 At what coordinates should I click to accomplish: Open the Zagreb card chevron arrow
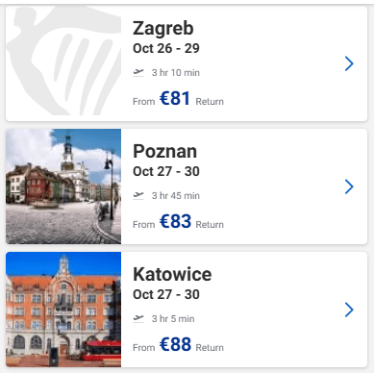pyautogui.click(x=349, y=63)
